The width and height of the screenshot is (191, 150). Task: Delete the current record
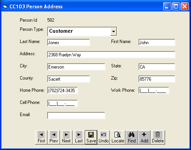158,137
